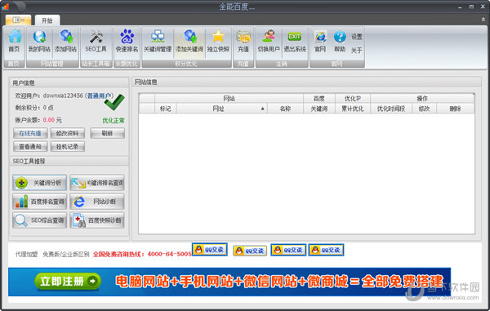Screen dimensions: 490x311
Task: Click the 优化时间段 column header
Action: [x=391, y=109]
